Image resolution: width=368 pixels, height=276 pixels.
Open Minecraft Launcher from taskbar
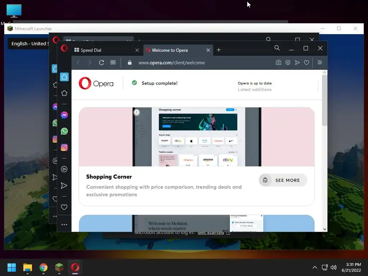point(59,267)
